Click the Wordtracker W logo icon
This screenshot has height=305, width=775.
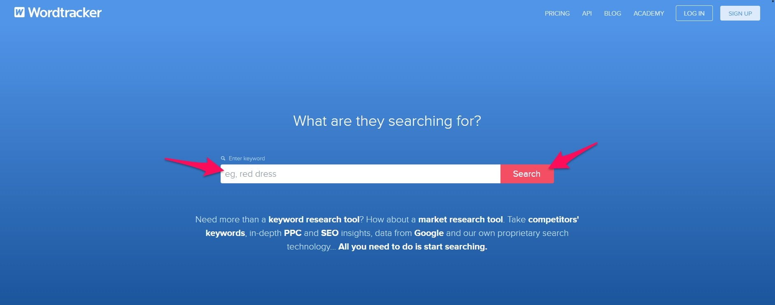pyautogui.click(x=19, y=12)
